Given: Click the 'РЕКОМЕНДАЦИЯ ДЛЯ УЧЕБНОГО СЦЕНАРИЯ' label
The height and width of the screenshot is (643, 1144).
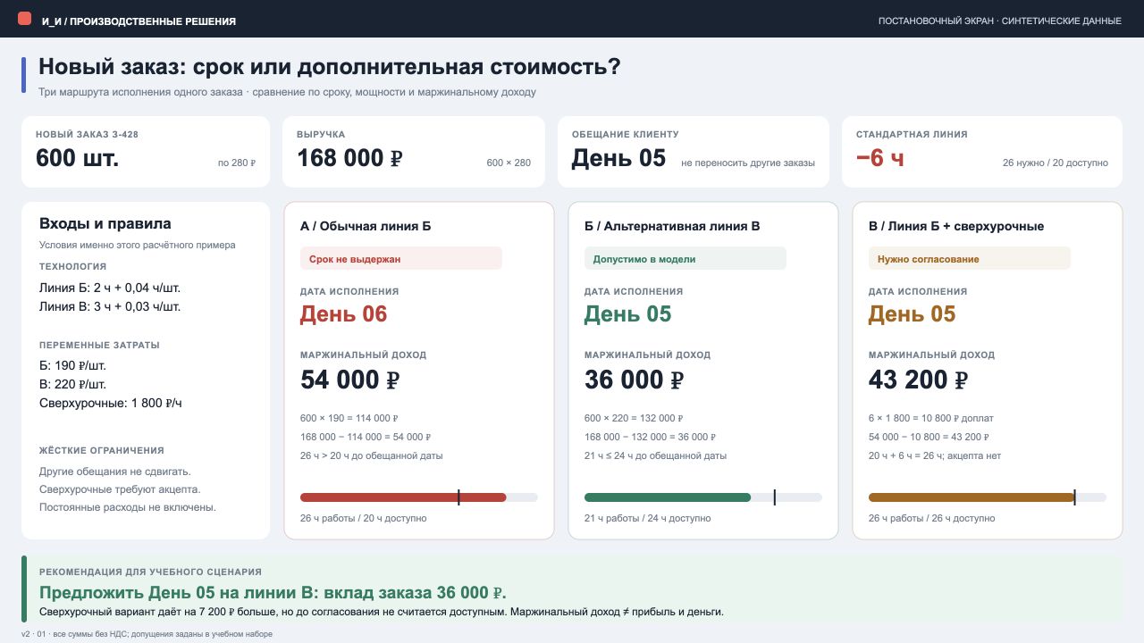Looking at the screenshot, I should tap(150, 572).
